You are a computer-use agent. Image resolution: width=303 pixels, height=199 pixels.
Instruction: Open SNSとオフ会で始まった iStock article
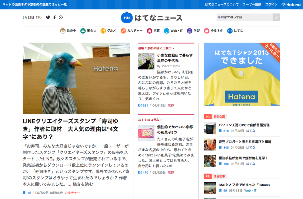[x=245, y=185]
